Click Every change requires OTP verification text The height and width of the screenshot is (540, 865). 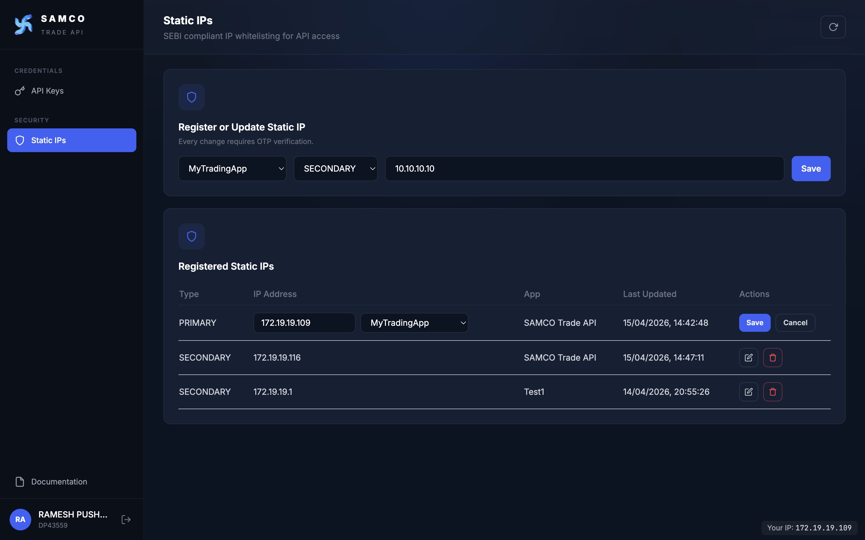pyautogui.click(x=246, y=141)
